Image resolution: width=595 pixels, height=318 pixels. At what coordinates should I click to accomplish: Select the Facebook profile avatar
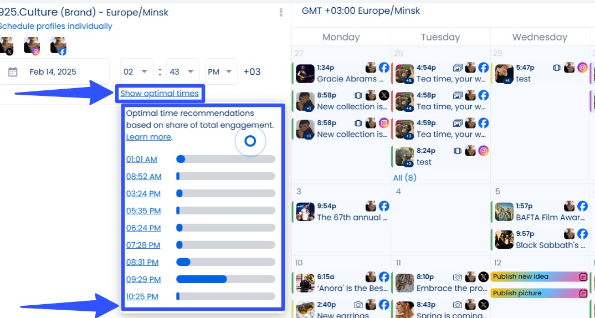(58, 46)
